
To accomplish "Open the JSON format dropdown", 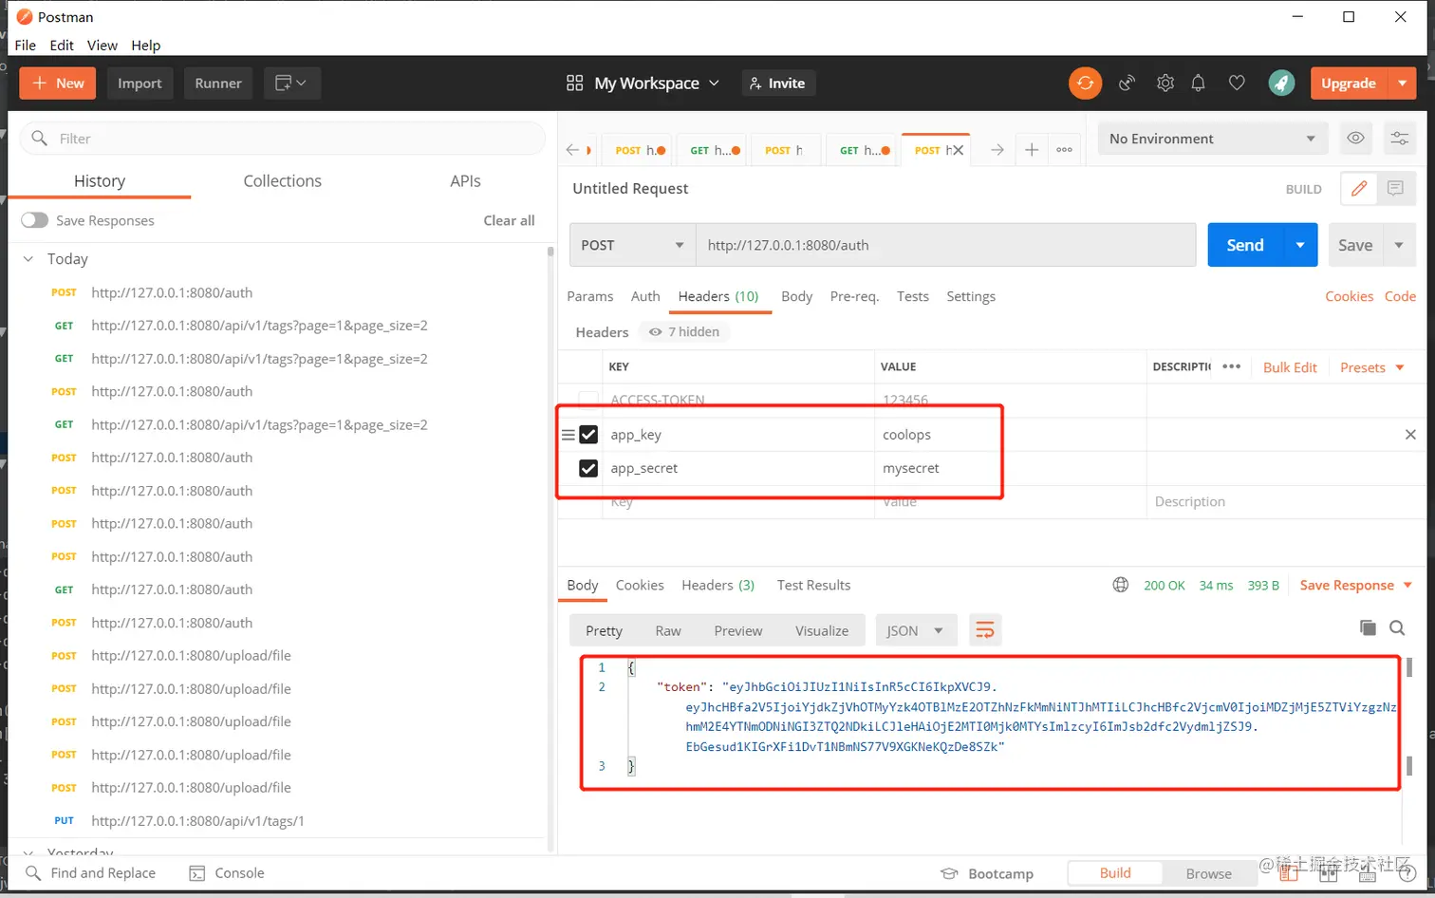I will pyautogui.click(x=915, y=630).
